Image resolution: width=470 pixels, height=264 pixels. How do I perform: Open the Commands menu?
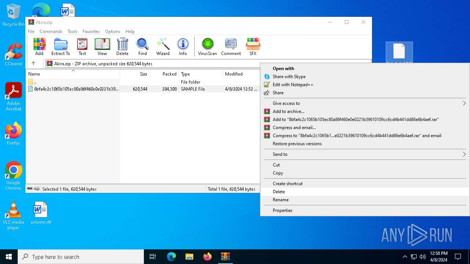point(51,32)
